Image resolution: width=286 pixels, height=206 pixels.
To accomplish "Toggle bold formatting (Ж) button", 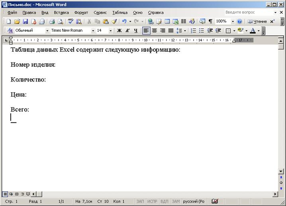I will (119, 31).
